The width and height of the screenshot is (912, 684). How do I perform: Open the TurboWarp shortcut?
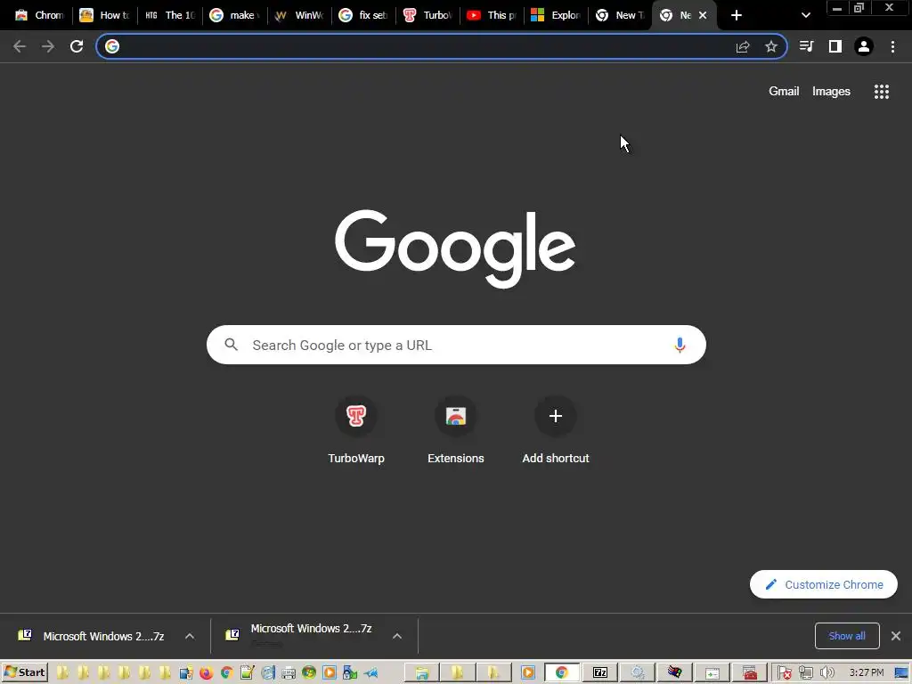click(x=356, y=430)
